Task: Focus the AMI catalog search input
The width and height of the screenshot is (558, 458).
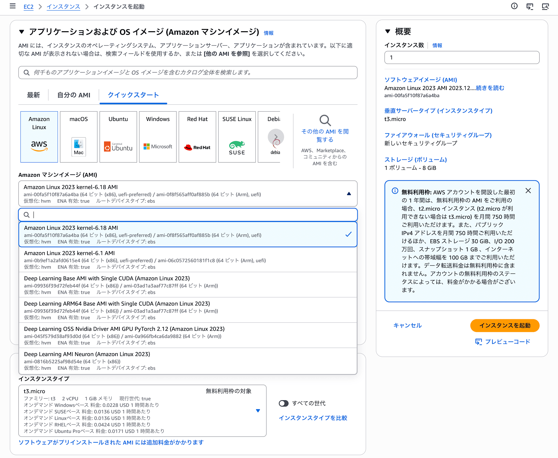Action: tap(188, 72)
